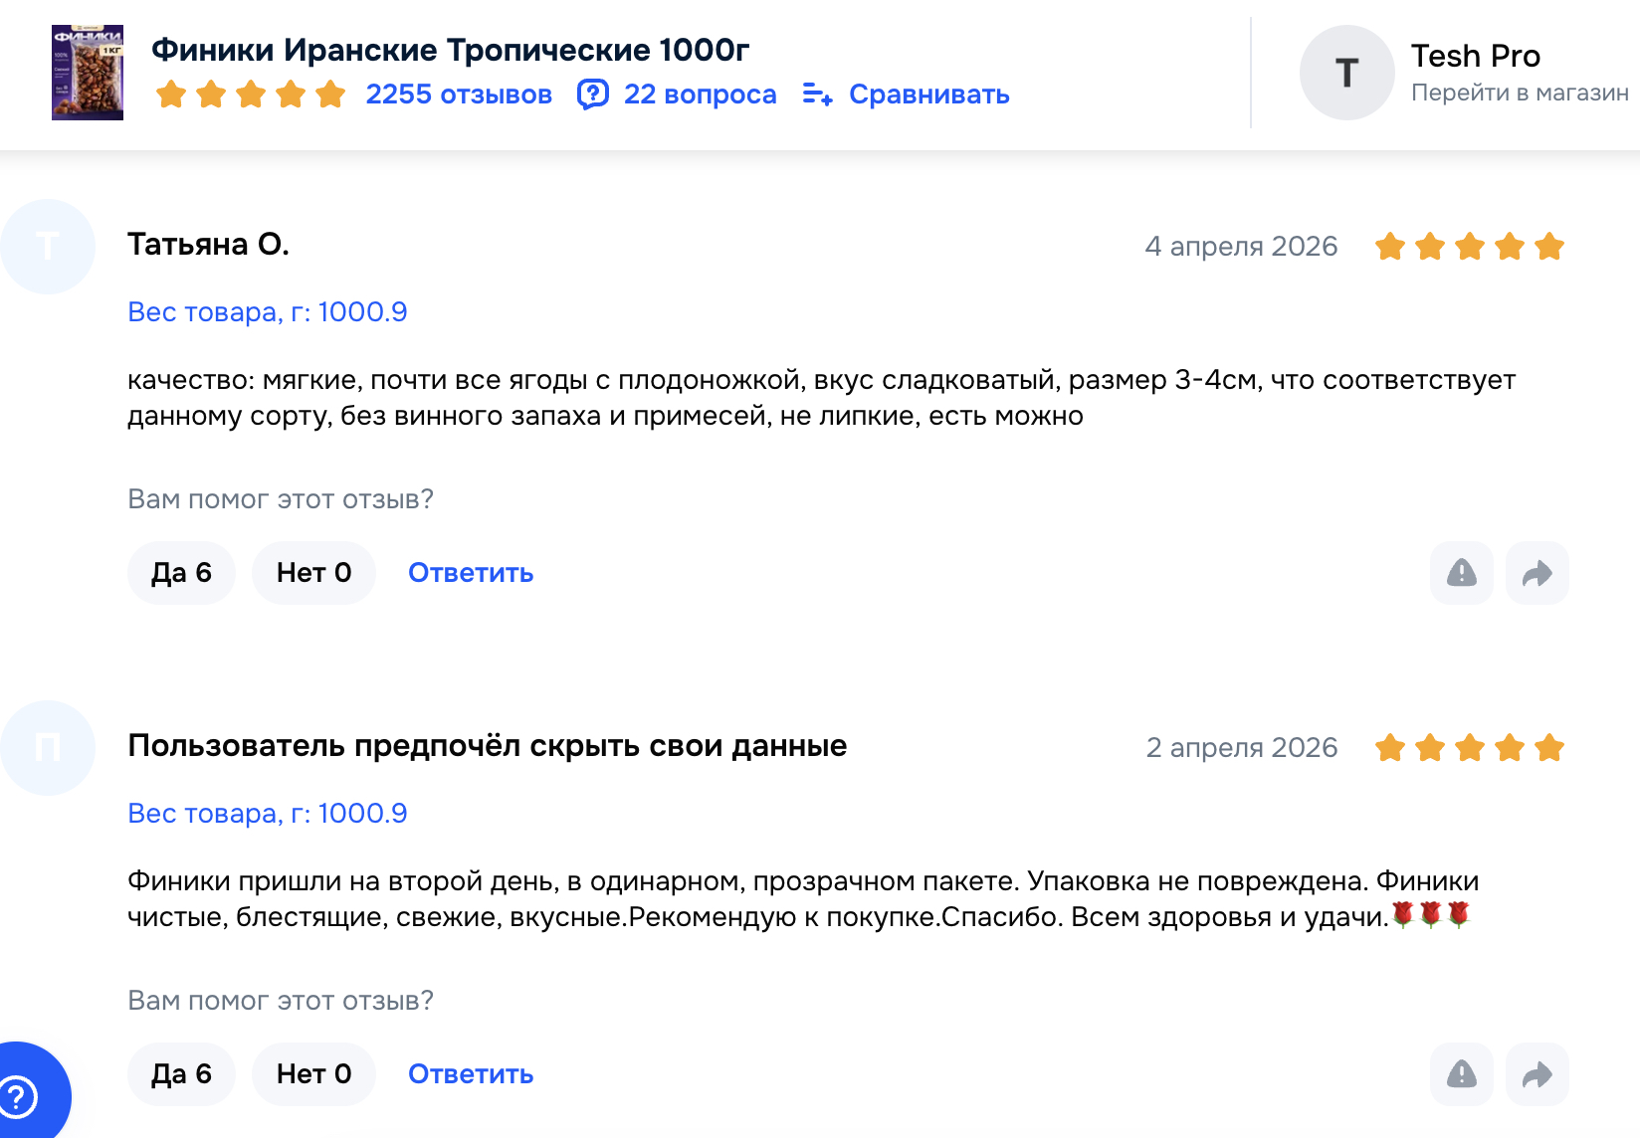This screenshot has width=1640, height=1138.
Task: Share the anonymous user's review
Action: pyautogui.click(x=1537, y=1074)
